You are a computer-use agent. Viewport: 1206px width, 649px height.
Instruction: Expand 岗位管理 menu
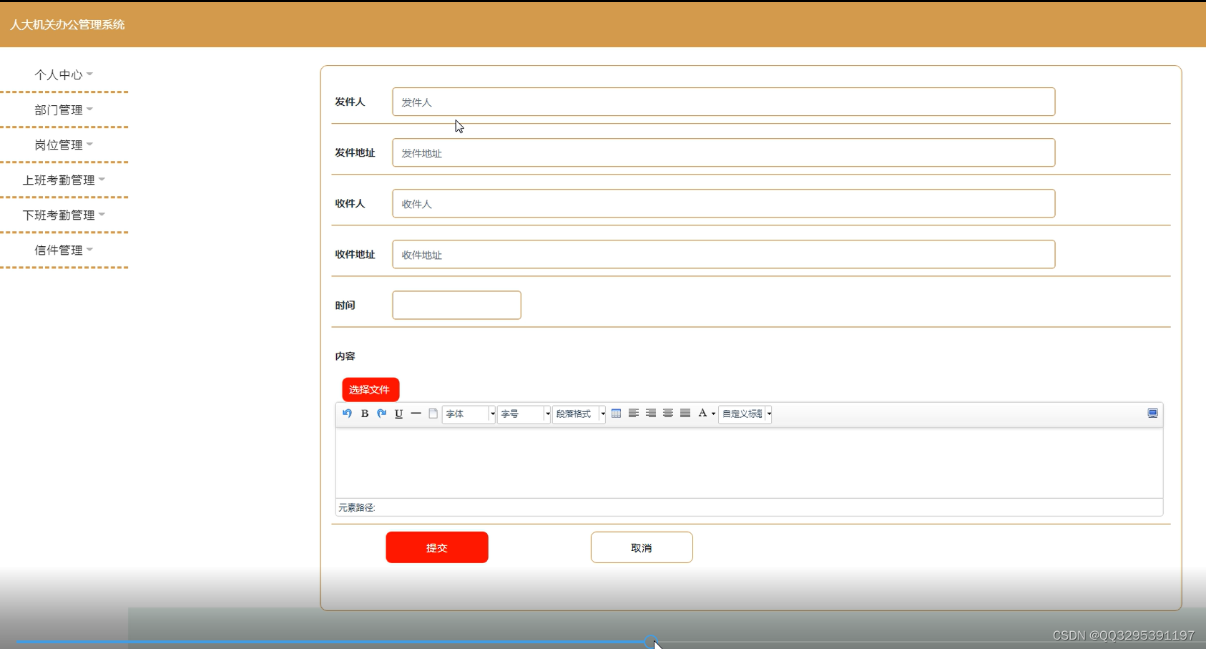[x=64, y=145]
